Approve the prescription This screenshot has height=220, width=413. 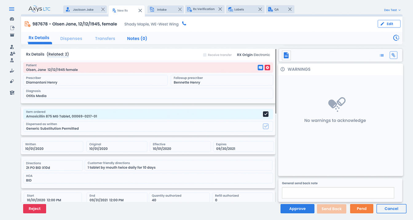coord(297,209)
